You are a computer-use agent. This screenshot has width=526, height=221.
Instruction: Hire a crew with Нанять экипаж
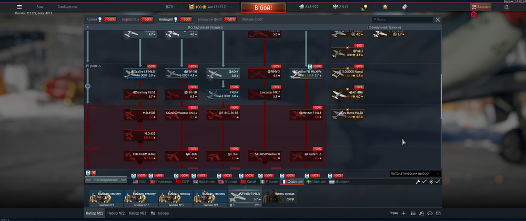tap(280, 196)
